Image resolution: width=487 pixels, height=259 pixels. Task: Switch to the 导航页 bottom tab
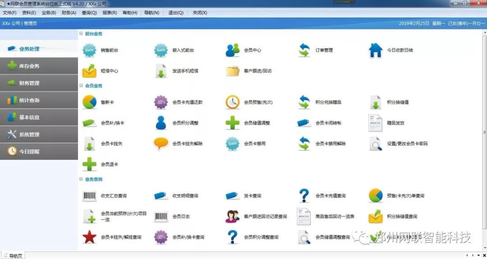(14, 256)
